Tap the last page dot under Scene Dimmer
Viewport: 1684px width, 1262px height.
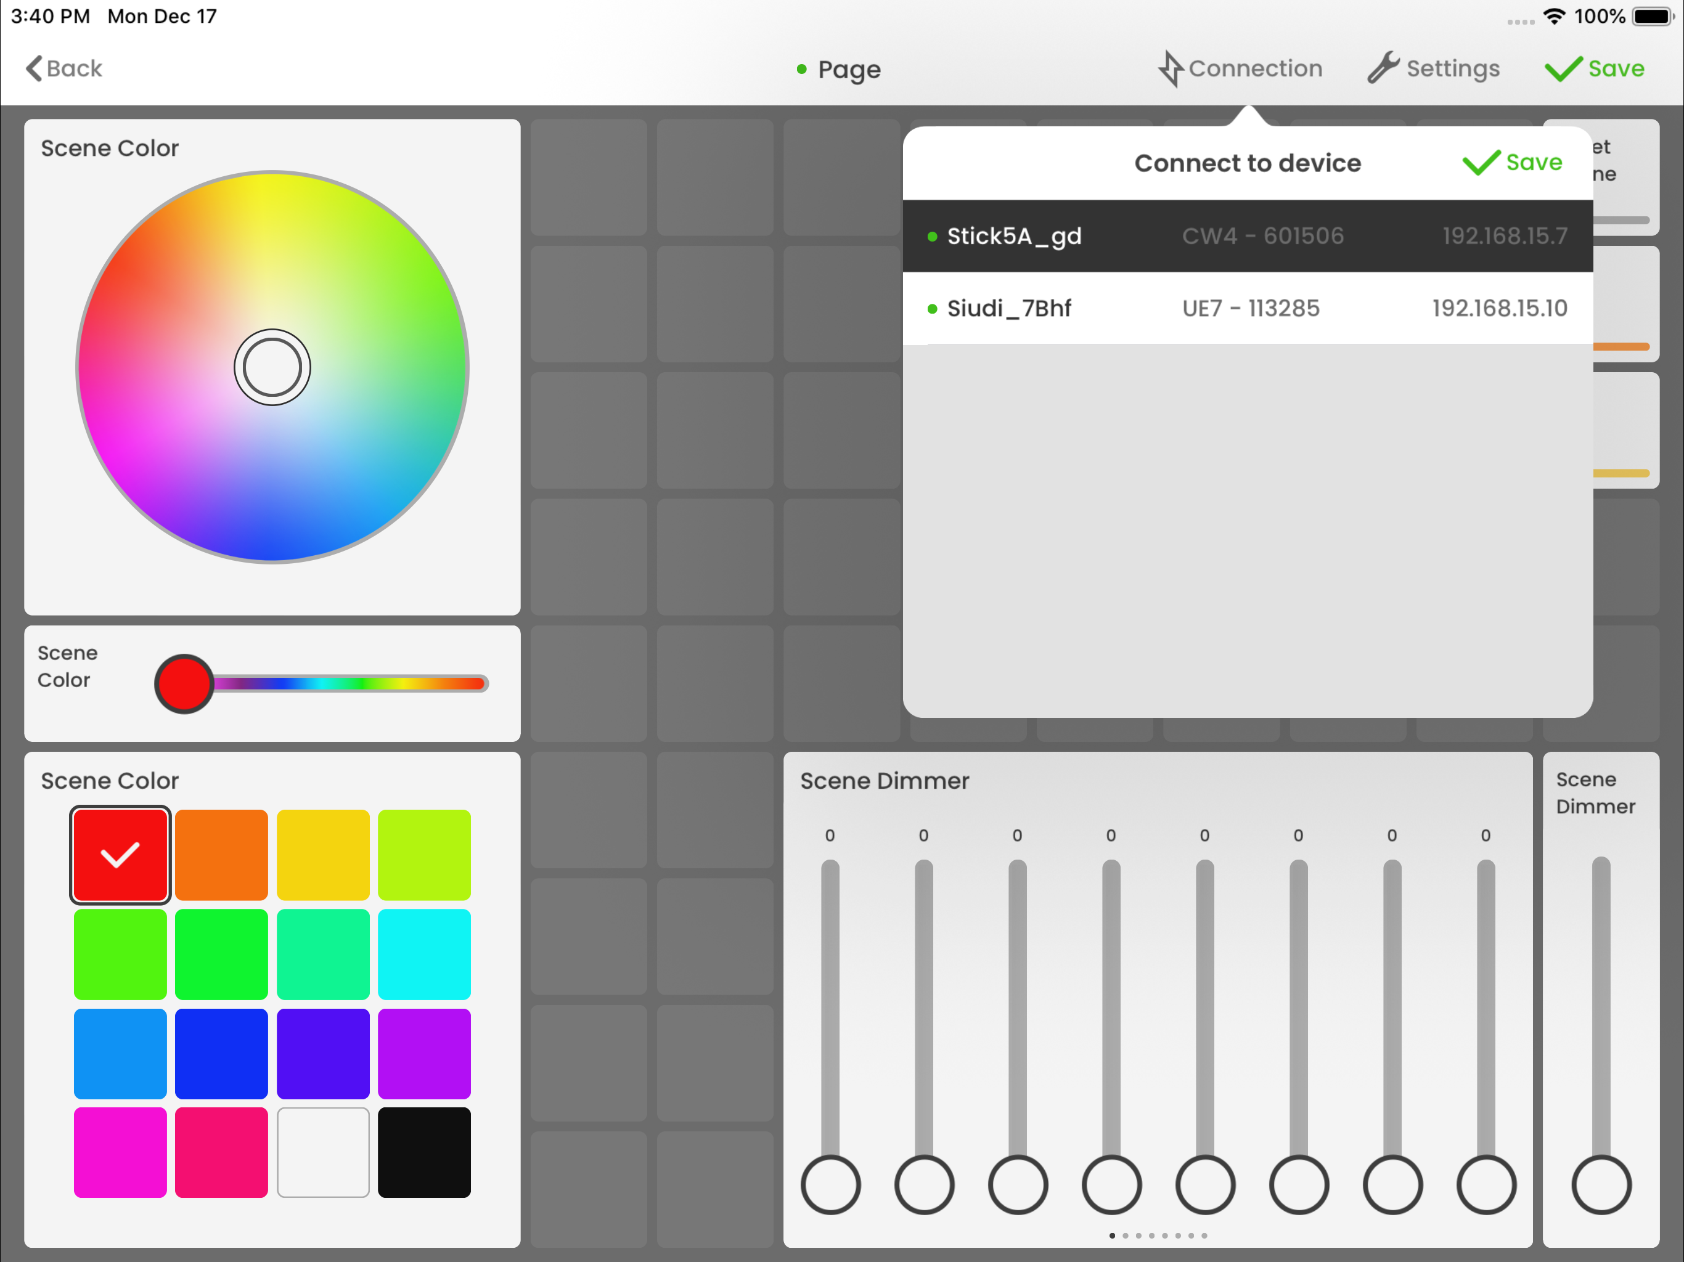tap(1204, 1236)
